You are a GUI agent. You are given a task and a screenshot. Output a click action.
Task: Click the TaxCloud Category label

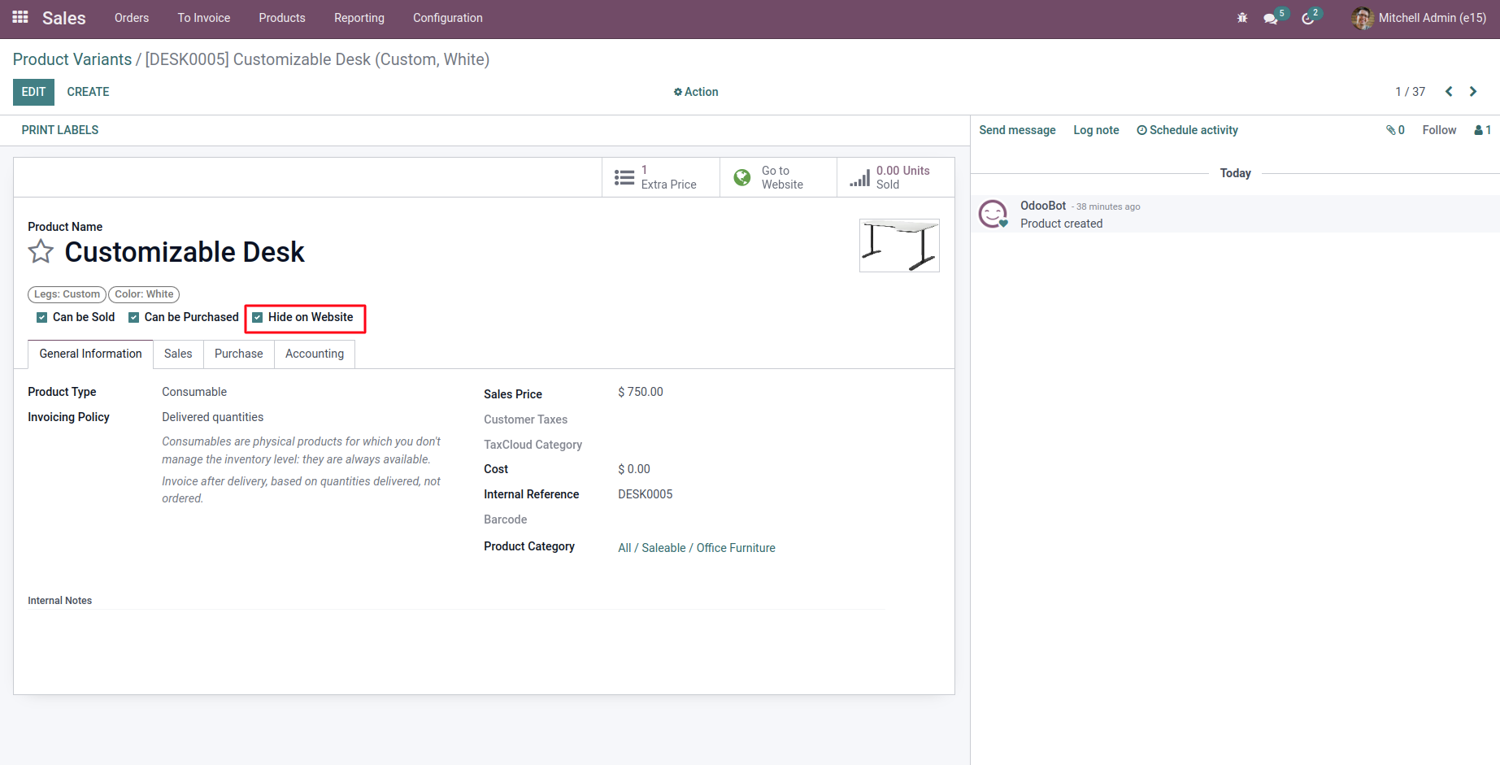click(533, 445)
